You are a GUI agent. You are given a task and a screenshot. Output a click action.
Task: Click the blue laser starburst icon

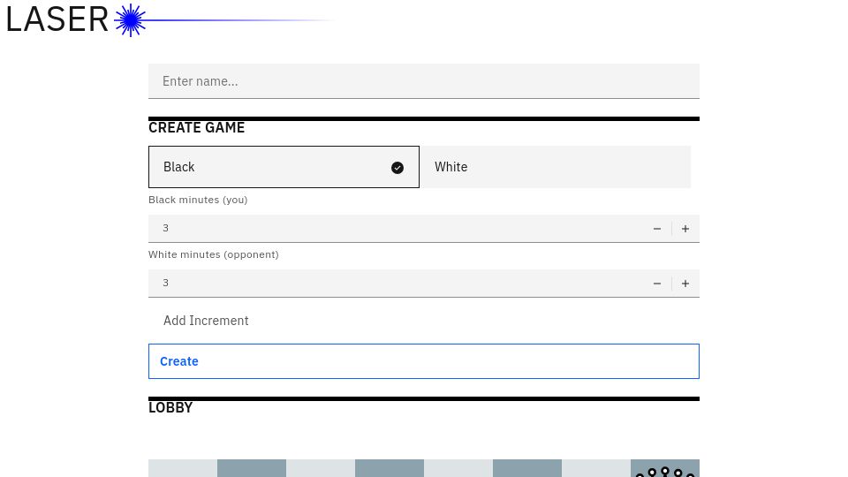coord(131,20)
